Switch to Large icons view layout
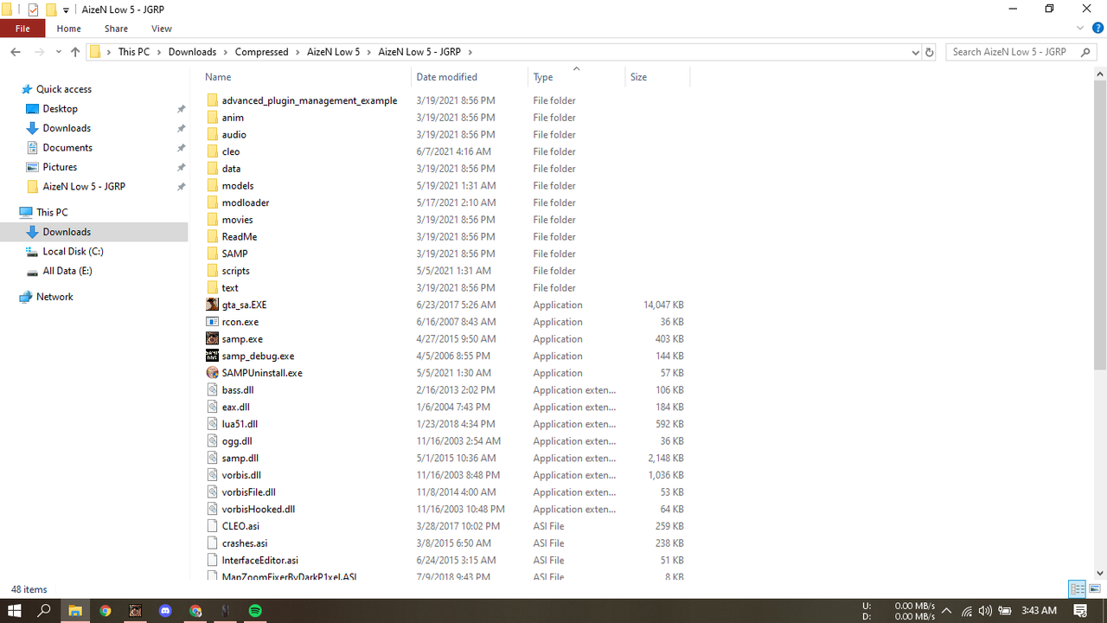Image resolution: width=1107 pixels, height=623 pixels. click(1094, 589)
